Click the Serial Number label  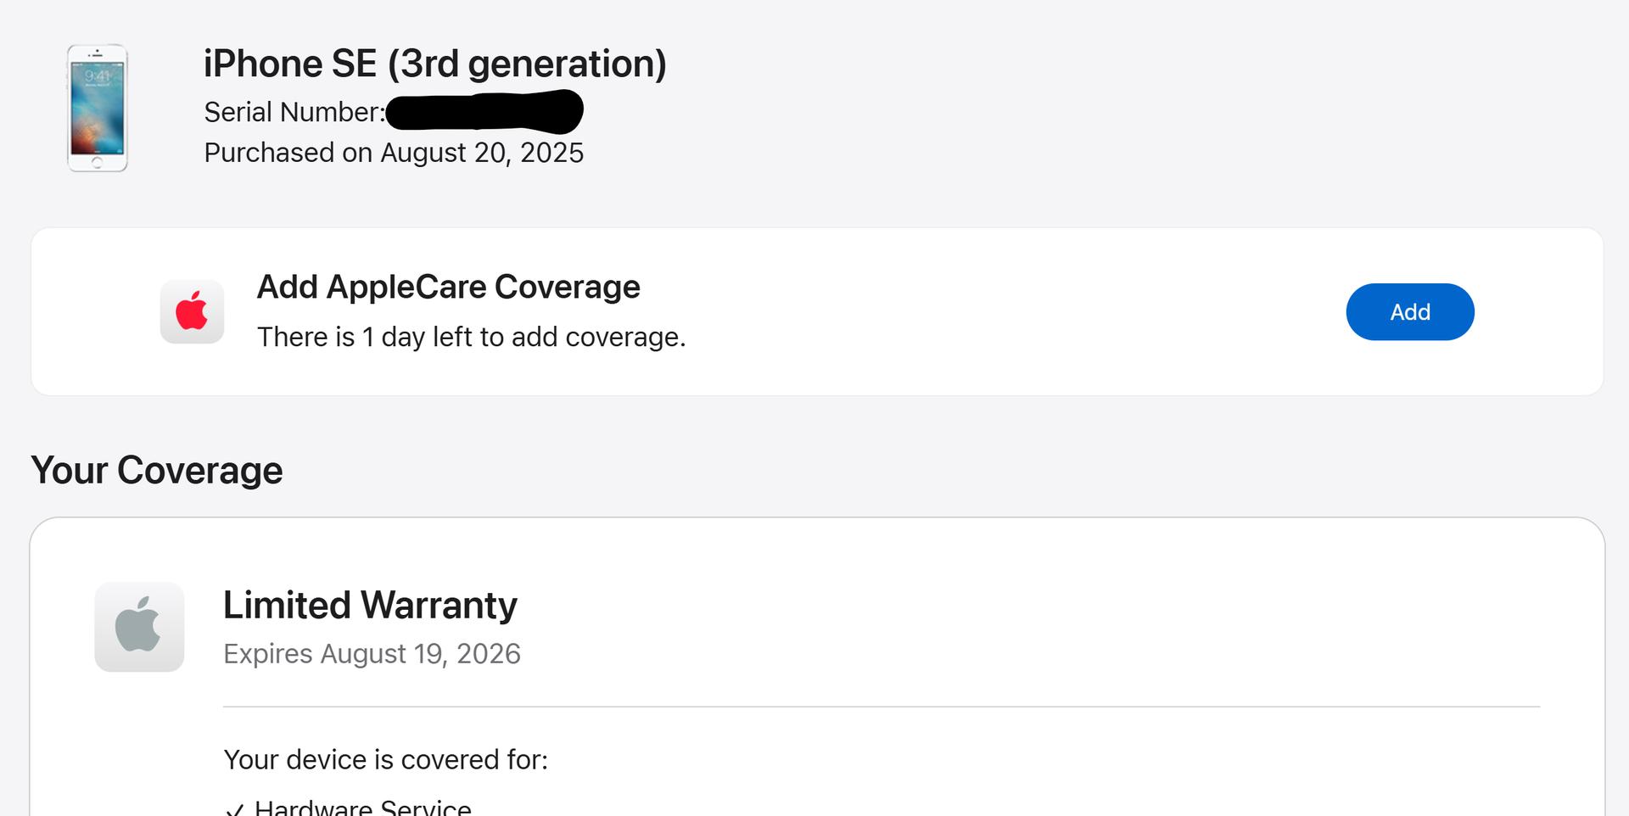pyautogui.click(x=294, y=112)
